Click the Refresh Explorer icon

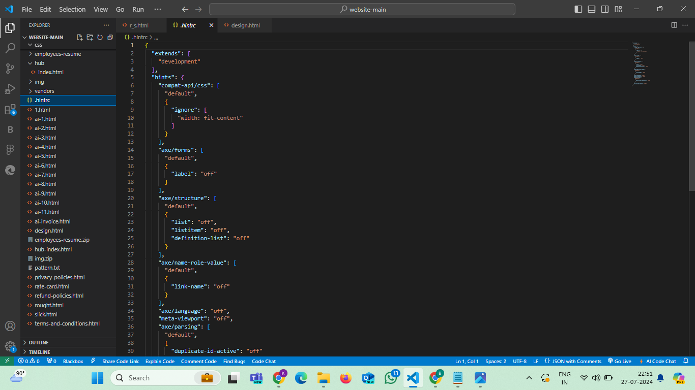click(100, 37)
